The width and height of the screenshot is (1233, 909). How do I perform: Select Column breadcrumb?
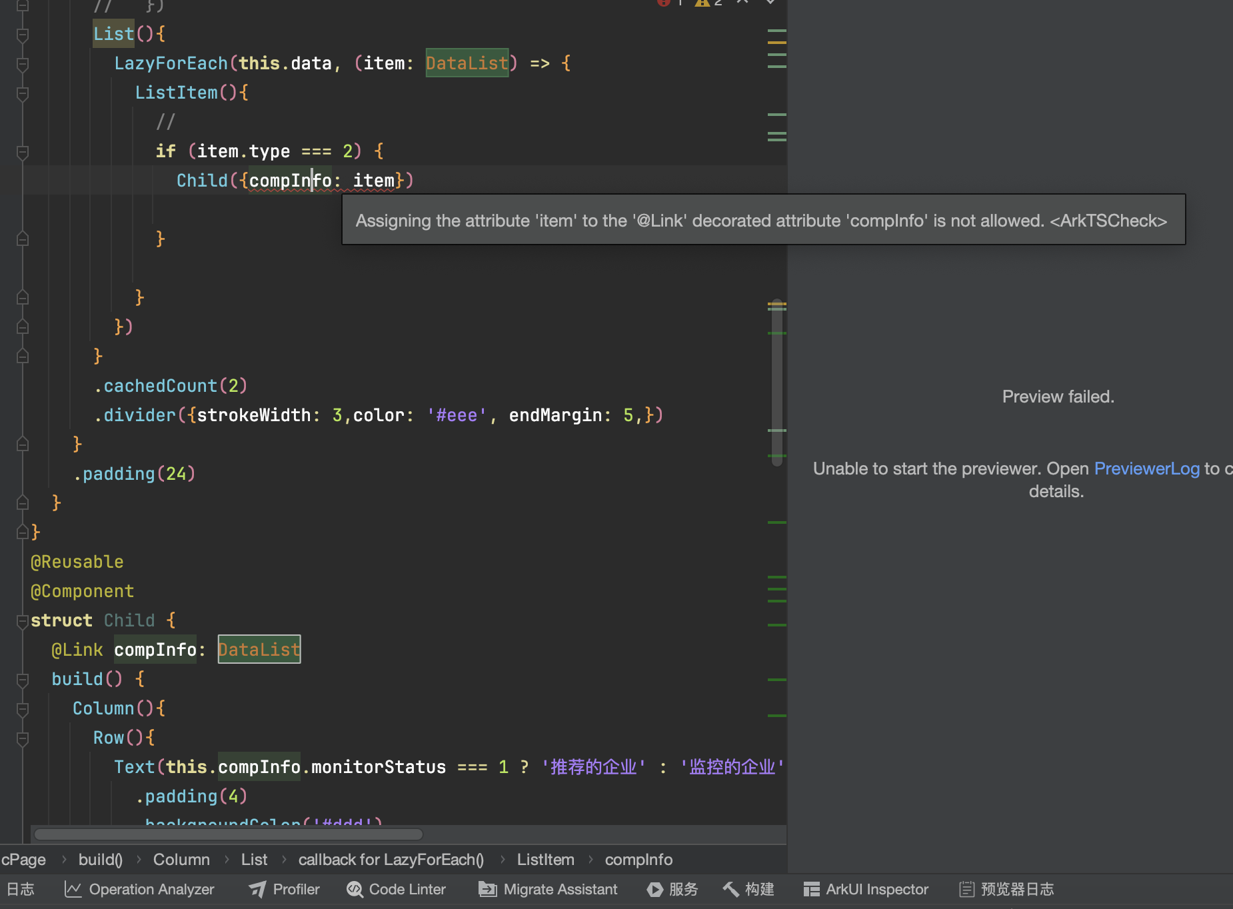181,860
